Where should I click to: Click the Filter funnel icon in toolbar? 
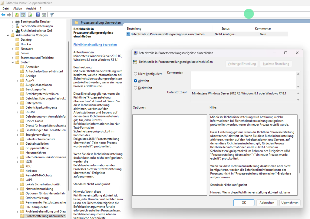pyautogui.click(x=52, y=15)
